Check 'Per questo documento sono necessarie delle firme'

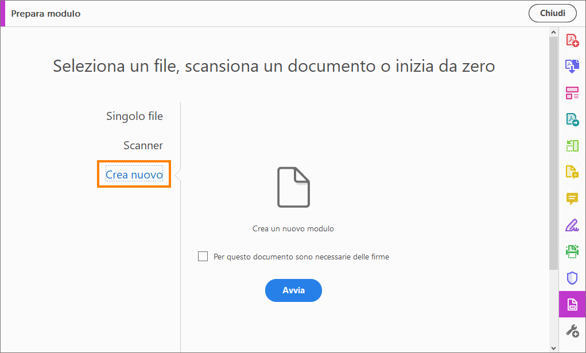click(203, 256)
